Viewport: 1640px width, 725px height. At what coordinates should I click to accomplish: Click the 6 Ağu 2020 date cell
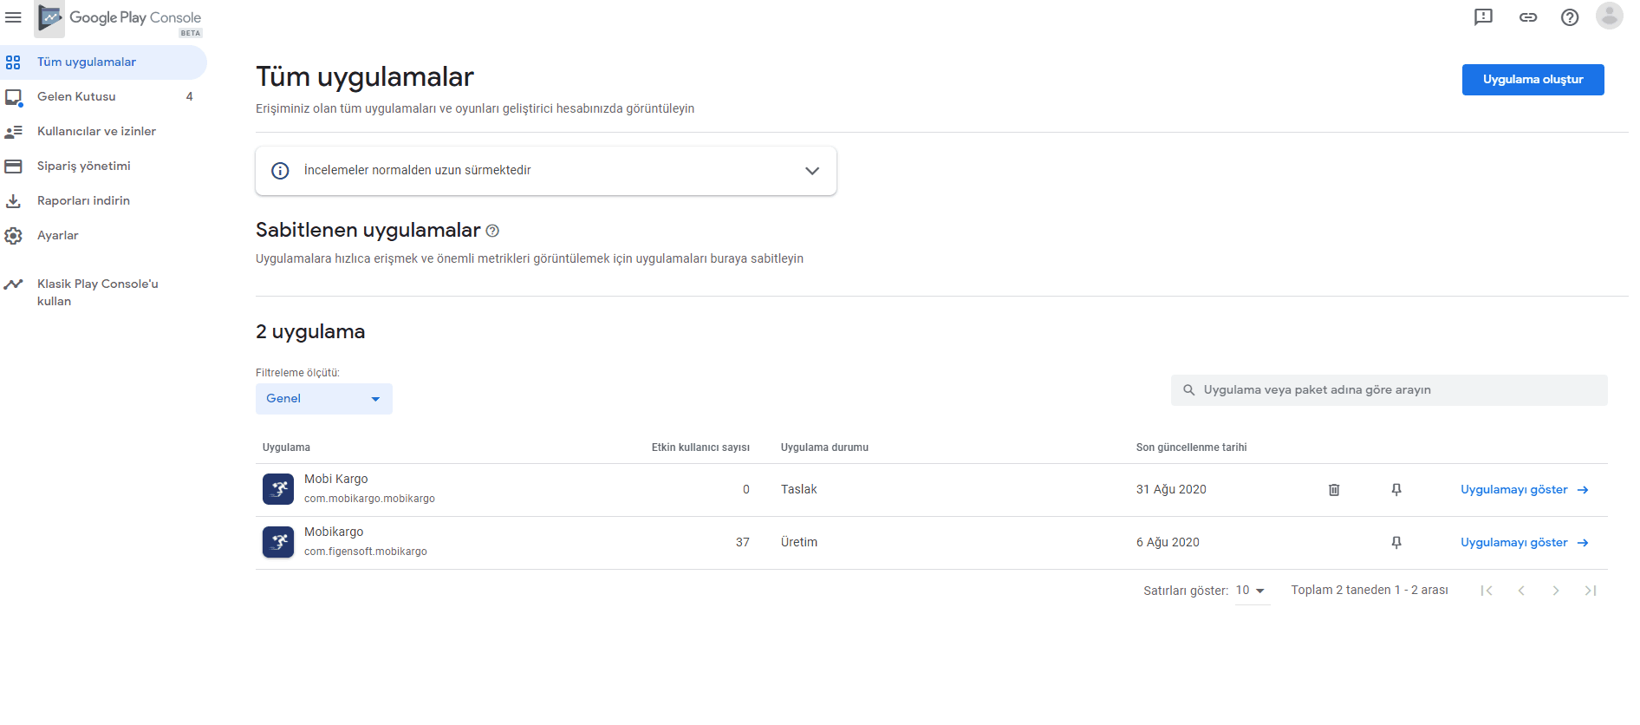tap(1168, 543)
